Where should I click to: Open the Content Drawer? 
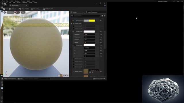11,79
